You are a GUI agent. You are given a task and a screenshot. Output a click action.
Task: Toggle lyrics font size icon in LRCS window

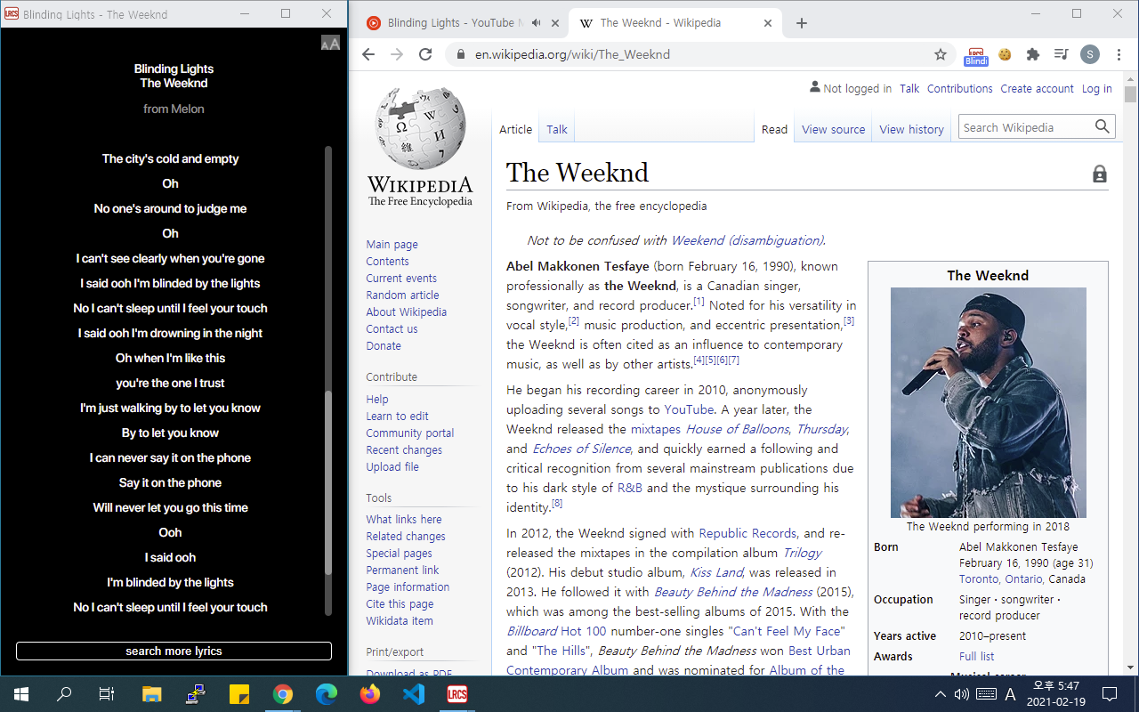pos(330,43)
